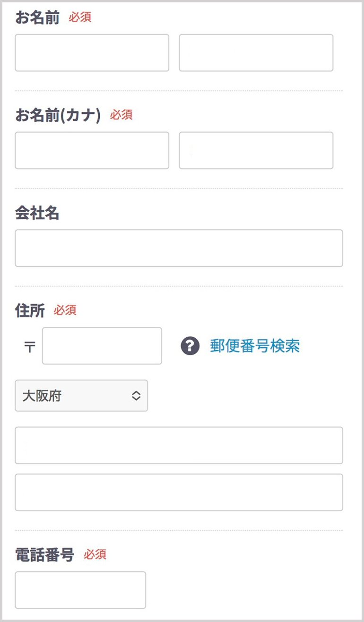Open the 郵便番号検索 link
Image resolution: width=364 pixels, height=622 pixels.
pos(255,346)
